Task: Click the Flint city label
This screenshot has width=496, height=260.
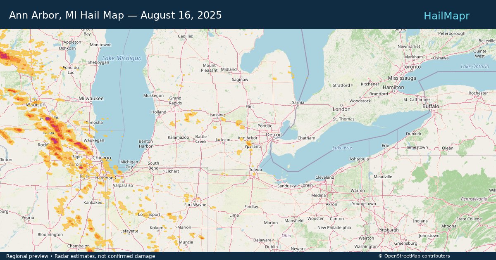Action: click(250, 106)
